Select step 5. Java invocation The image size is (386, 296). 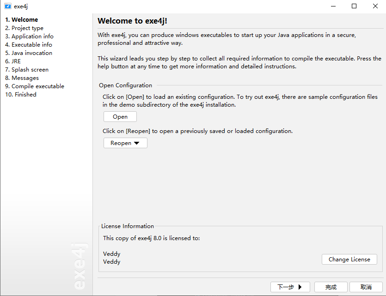tap(29, 53)
